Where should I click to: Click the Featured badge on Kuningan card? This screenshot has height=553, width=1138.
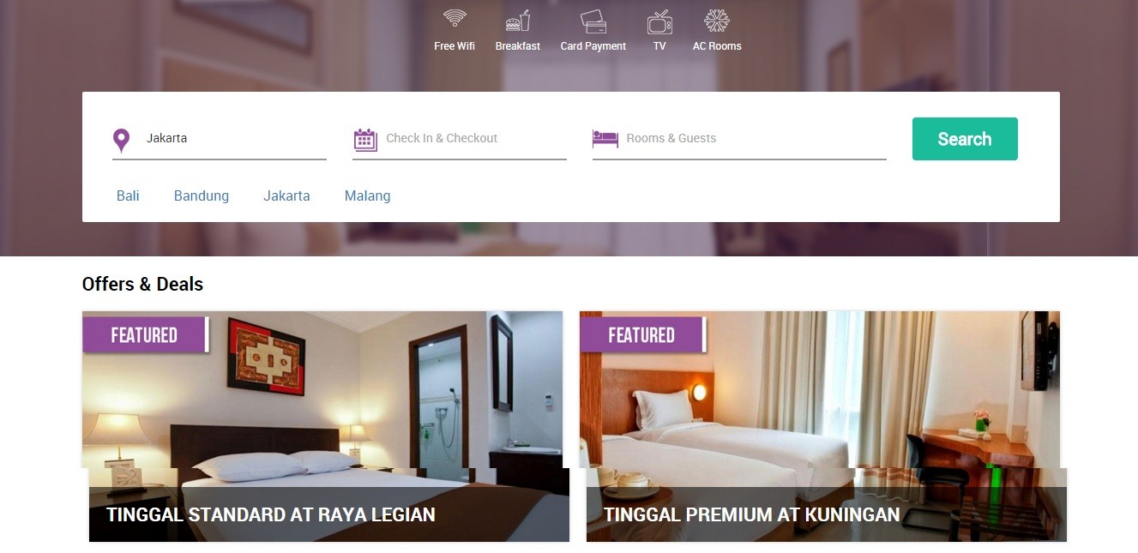tap(642, 334)
